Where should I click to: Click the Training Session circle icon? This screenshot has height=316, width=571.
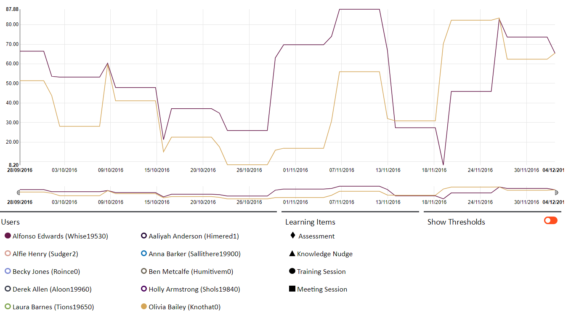click(x=292, y=271)
